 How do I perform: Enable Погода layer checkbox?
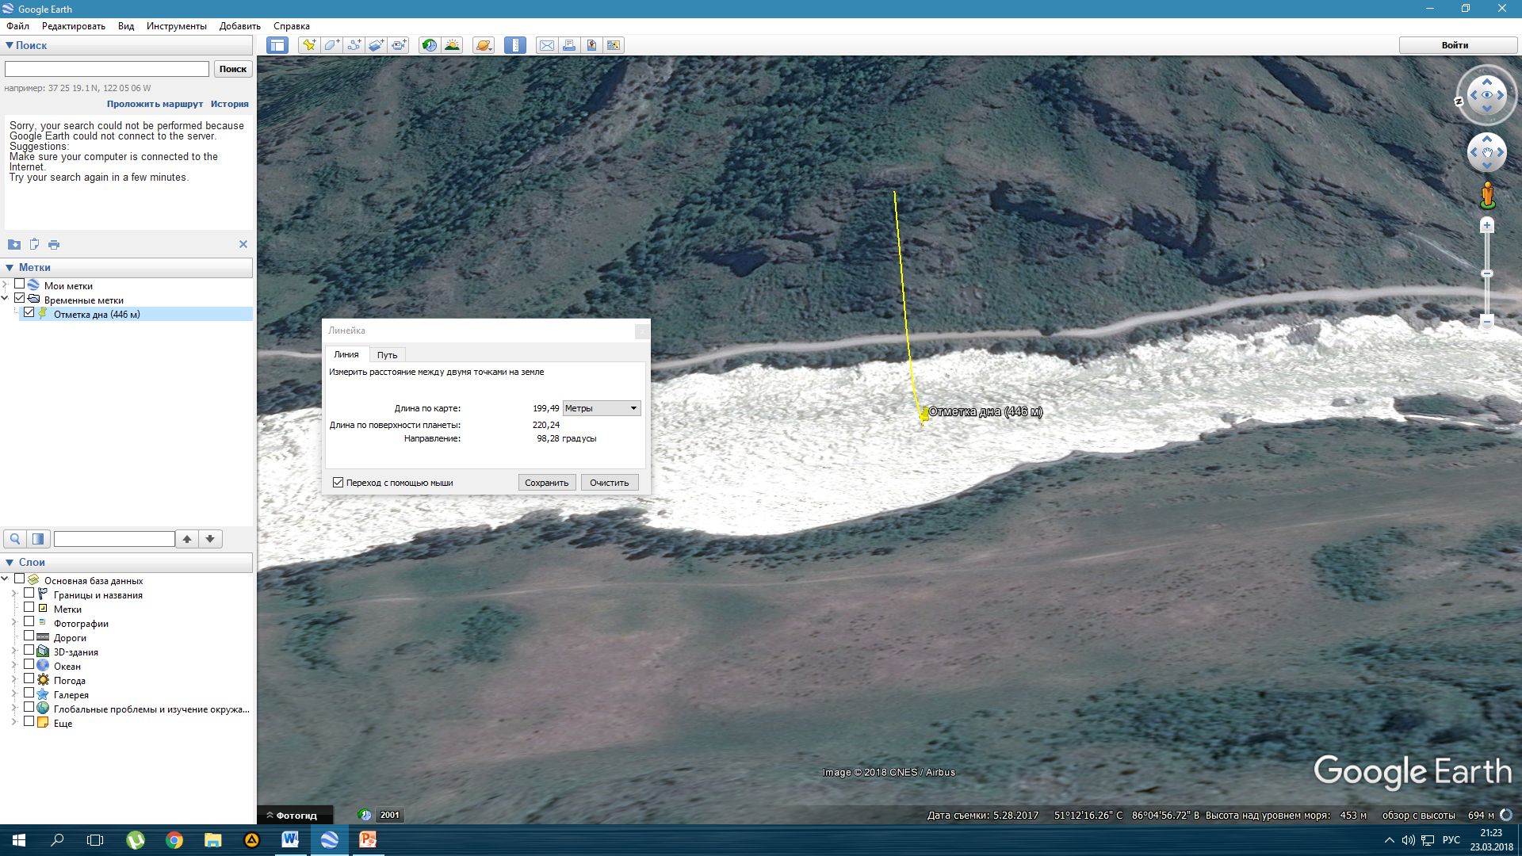tap(29, 678)
